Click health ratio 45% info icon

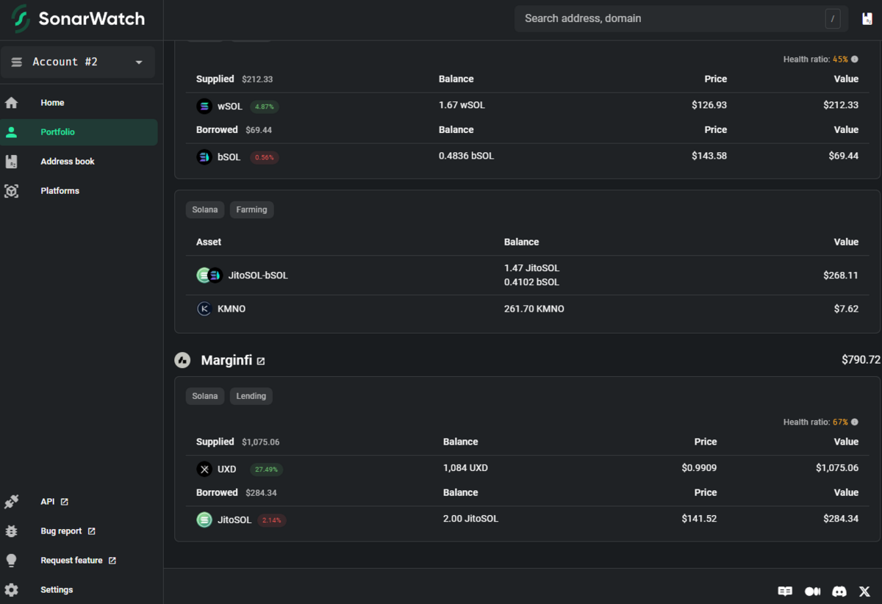click(x=854, y=60)
